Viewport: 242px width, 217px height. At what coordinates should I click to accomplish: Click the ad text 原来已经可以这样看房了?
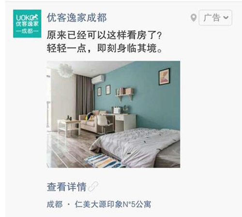(x=104, y=35)
